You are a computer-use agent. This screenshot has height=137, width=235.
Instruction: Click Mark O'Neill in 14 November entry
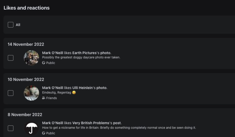(x=53, y=53)
